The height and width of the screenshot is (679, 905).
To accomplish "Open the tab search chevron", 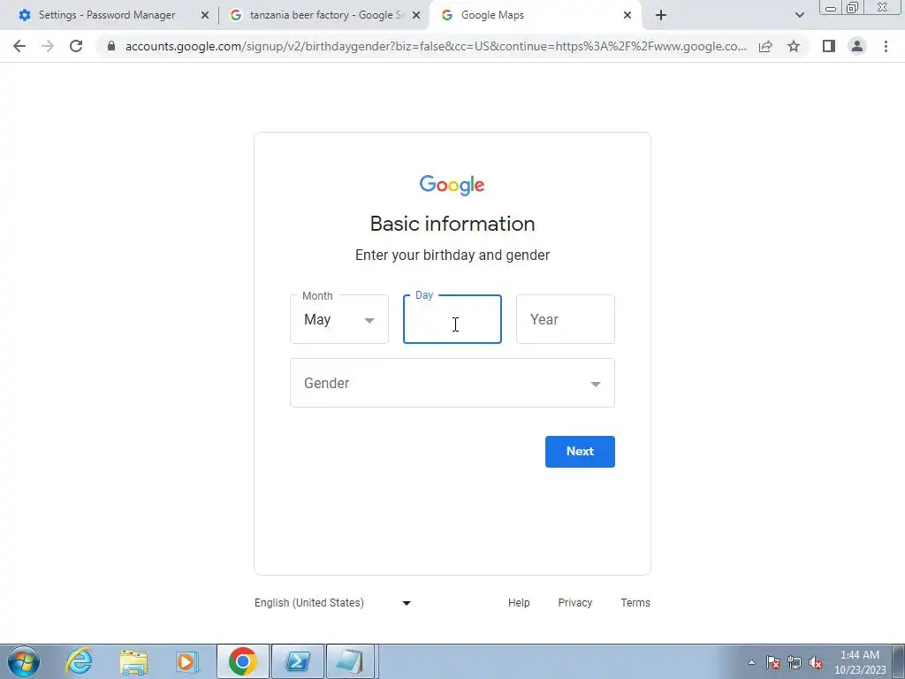I will pos(799,16).
